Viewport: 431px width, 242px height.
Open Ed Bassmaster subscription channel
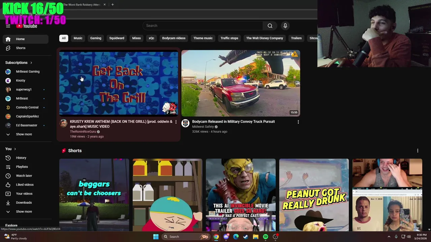(26, 125)
